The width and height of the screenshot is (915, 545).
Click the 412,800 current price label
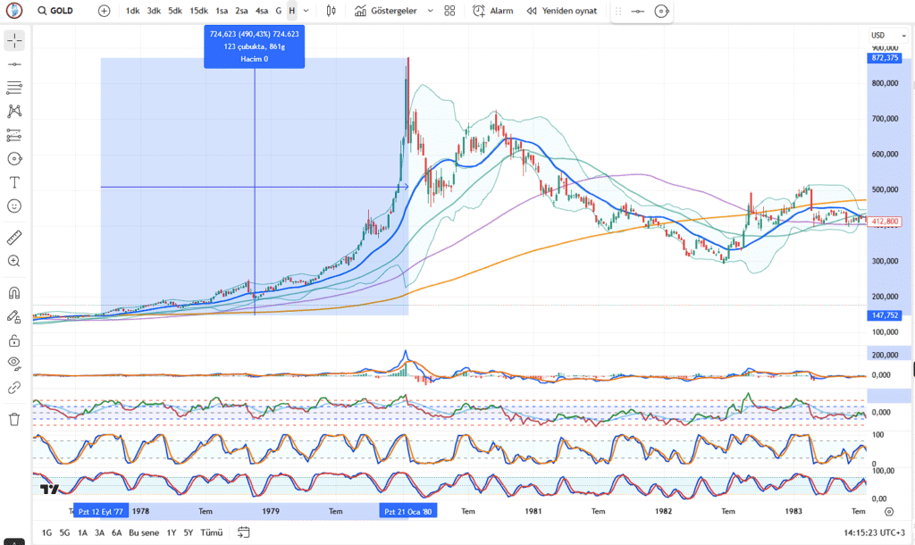886,222
